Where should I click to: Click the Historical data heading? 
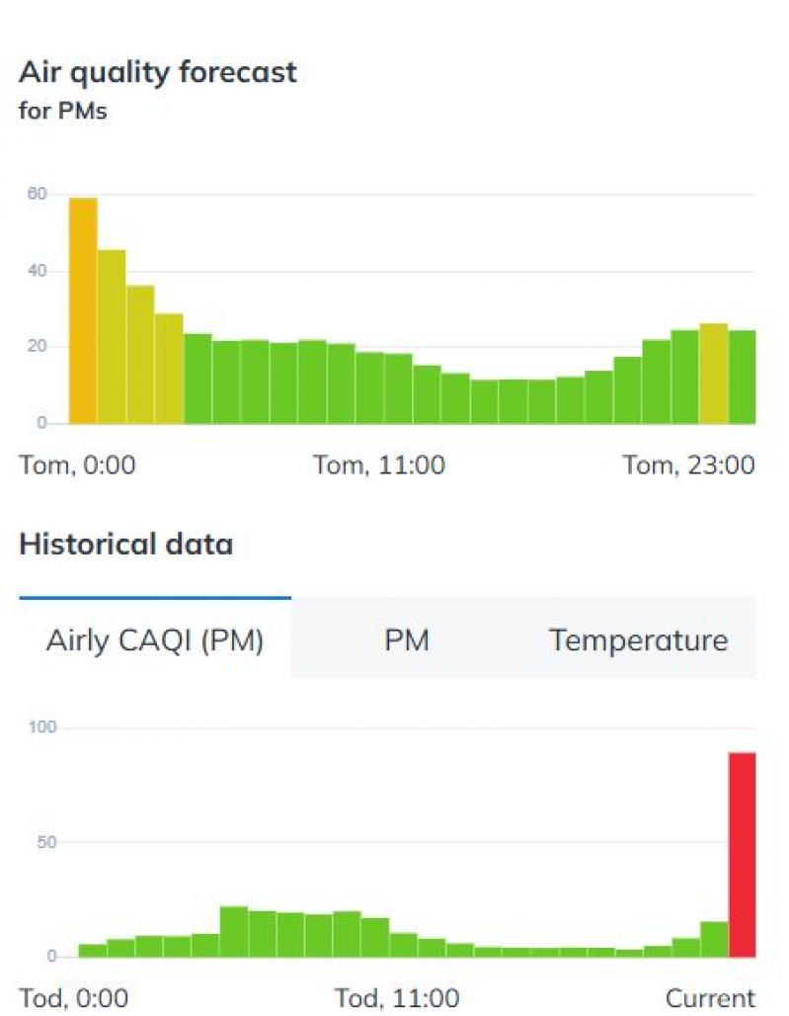click(126, 544)
